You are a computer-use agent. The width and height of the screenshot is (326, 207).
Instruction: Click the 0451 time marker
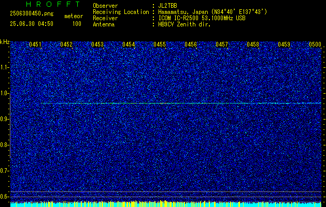(x=35, y=44)
